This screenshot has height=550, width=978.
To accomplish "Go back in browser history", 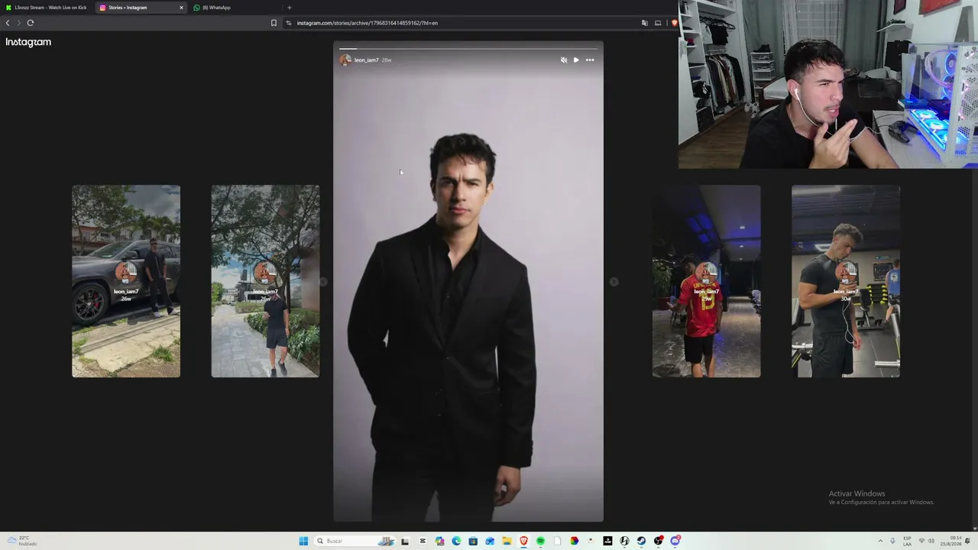I will point(8,23).
